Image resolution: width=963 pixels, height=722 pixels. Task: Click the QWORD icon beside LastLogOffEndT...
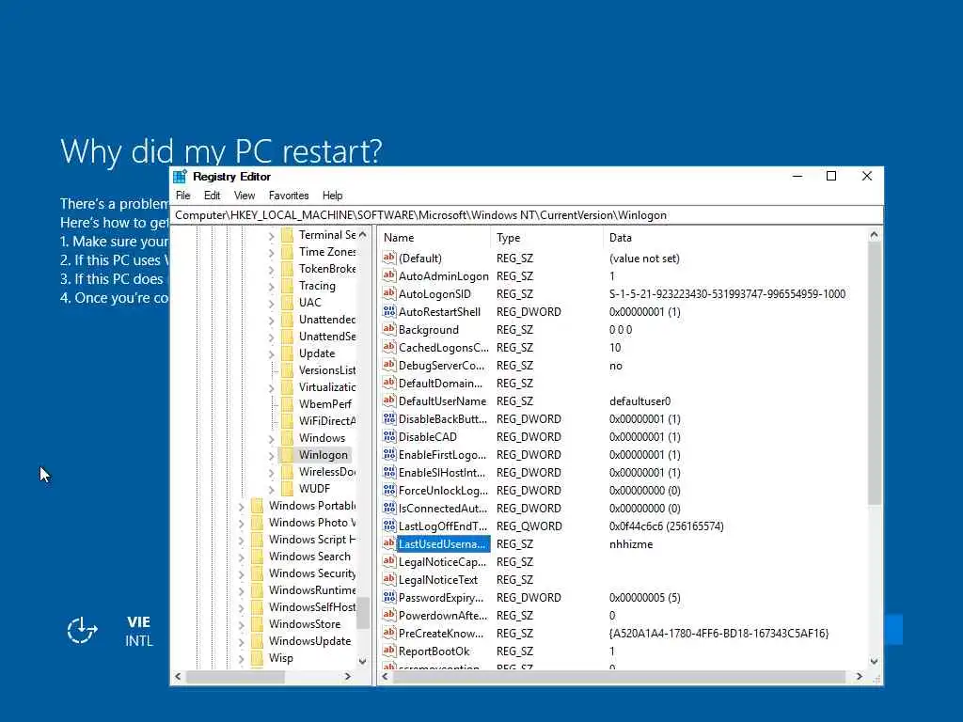point(388,526)
